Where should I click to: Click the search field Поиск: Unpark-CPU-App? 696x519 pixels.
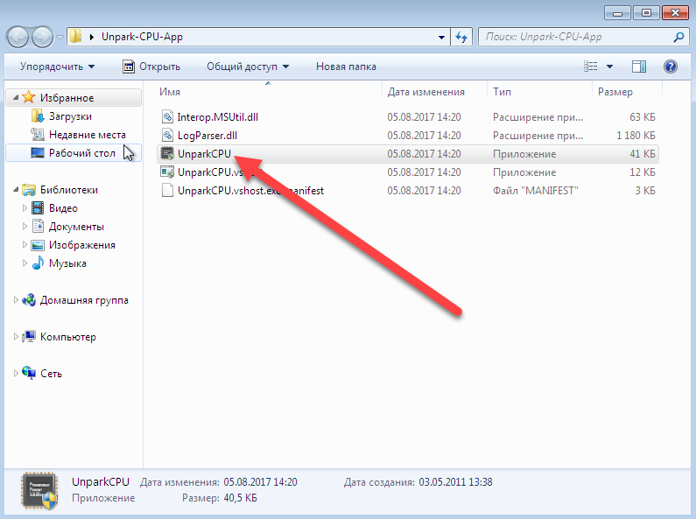coord(577,37)
